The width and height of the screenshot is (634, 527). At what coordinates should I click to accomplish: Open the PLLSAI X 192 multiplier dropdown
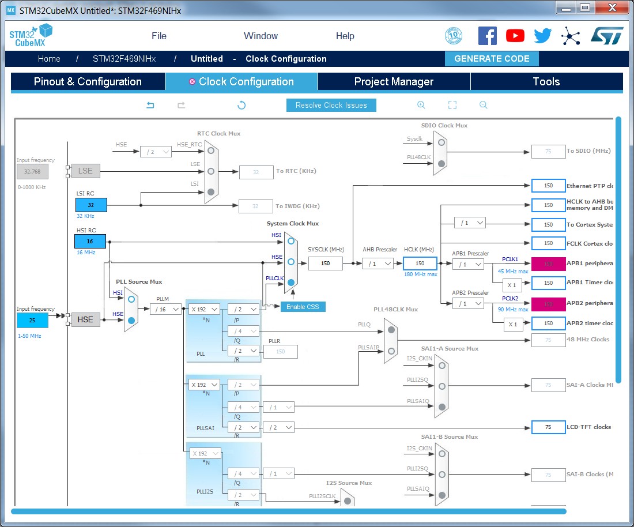(204, 385)
